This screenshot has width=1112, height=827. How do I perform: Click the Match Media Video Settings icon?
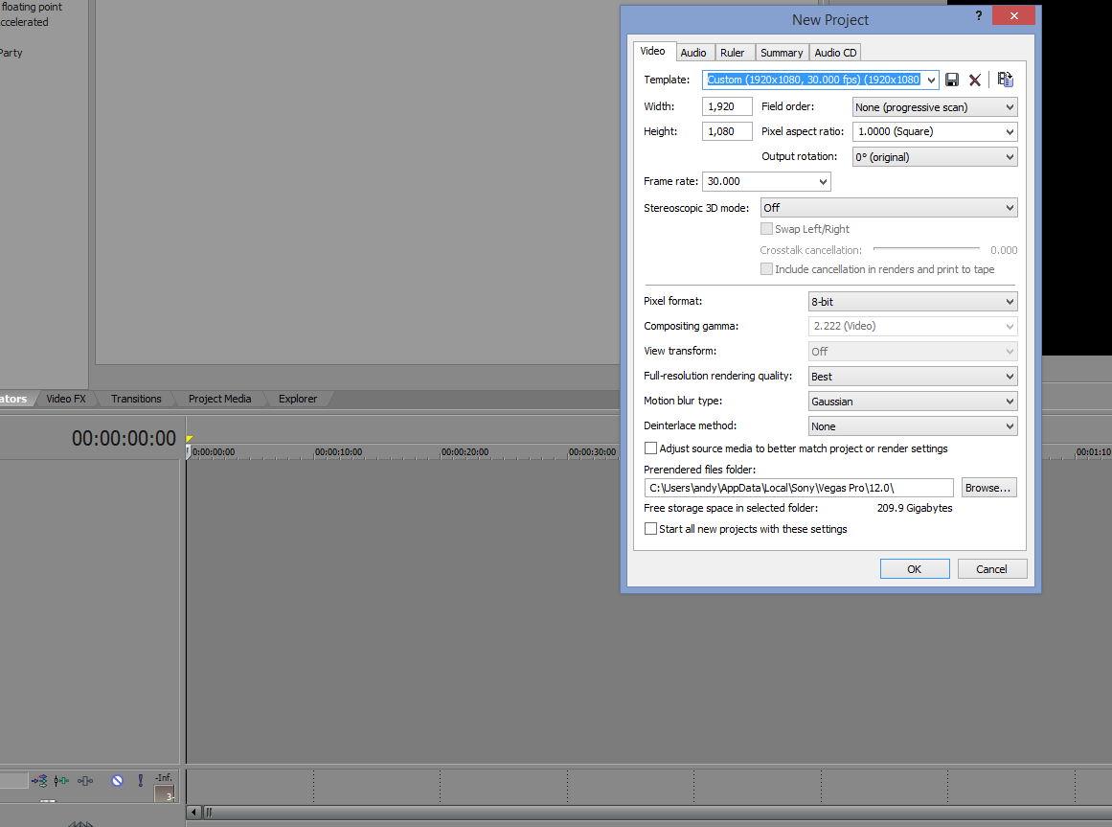tap(1005, 80)
